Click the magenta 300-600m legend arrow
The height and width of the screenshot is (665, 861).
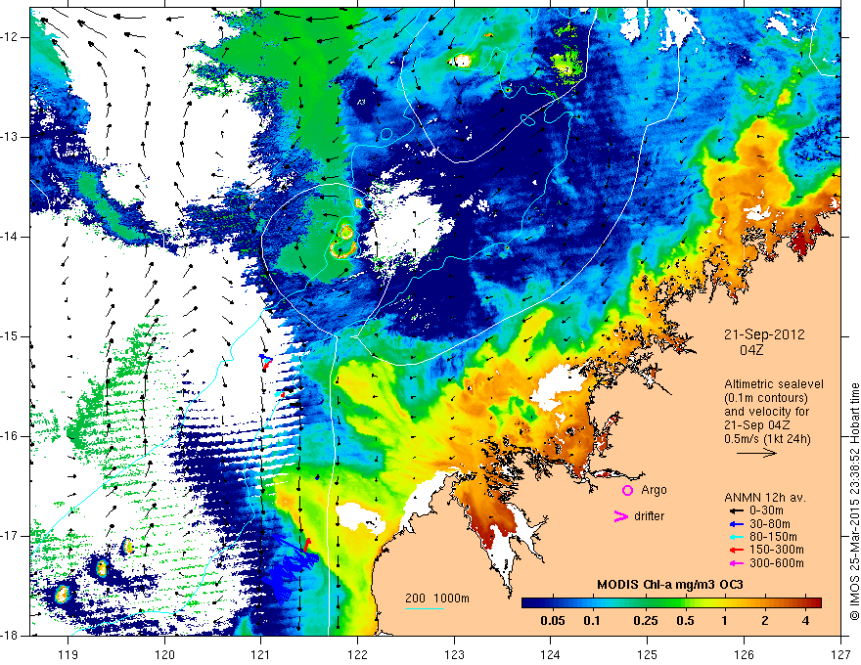coord(736,563)
